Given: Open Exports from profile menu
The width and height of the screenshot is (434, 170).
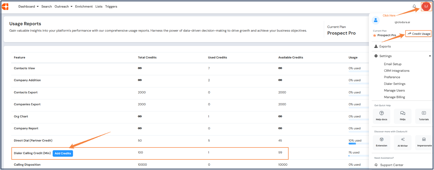Looking at the screenshot, I should 385,46.
